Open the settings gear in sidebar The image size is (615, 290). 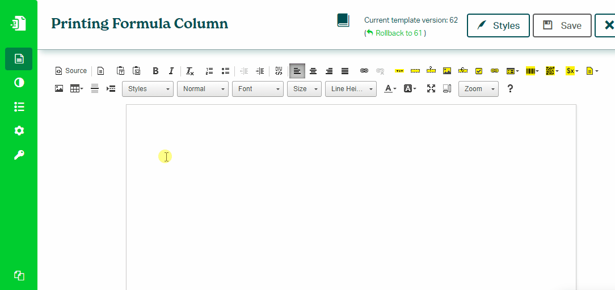click(x=19, y=131)
